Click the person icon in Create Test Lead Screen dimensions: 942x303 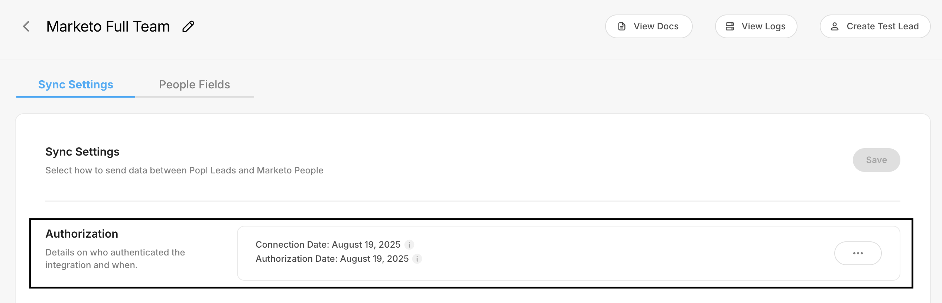835,26
